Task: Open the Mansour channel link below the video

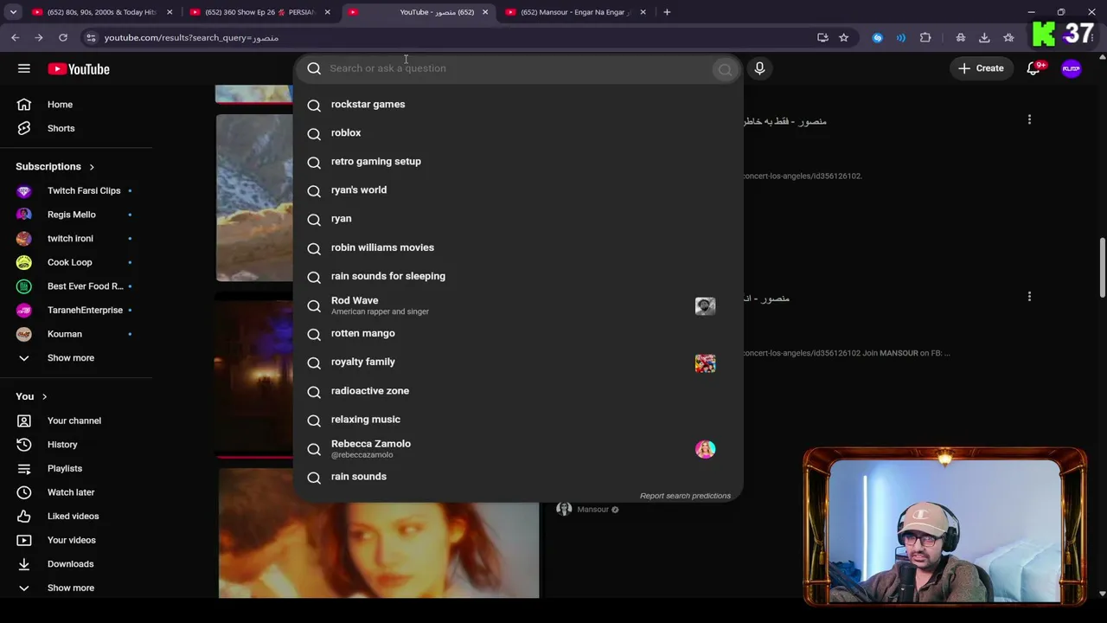Action: tap(593, 510)
